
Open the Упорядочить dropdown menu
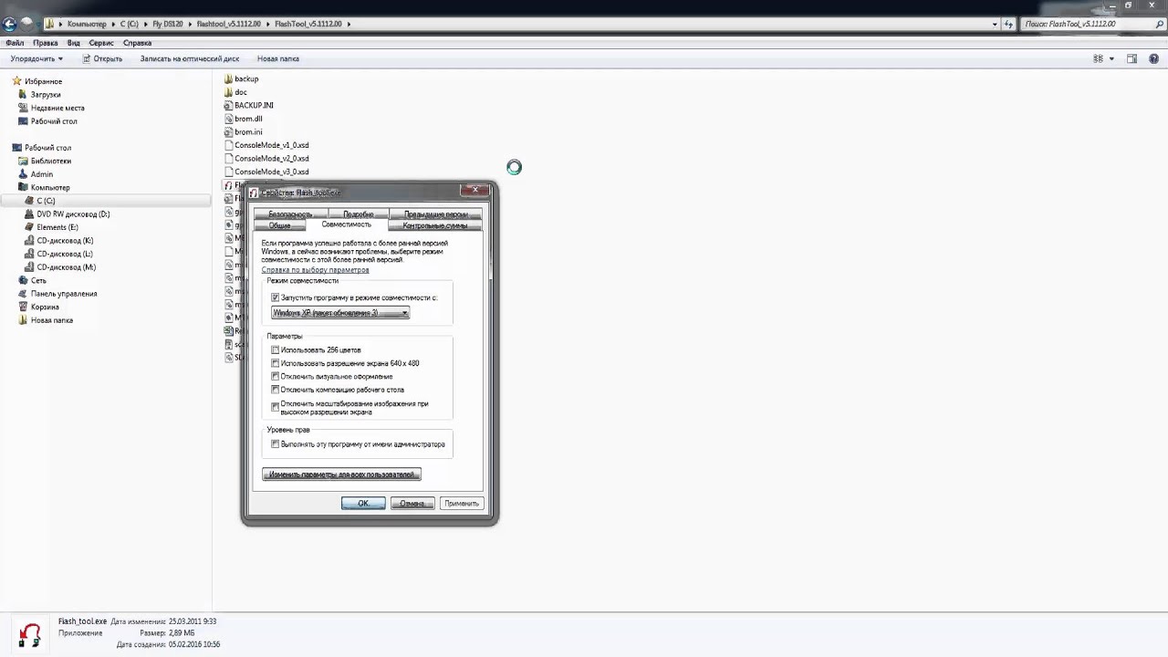(x=36, y=58)
